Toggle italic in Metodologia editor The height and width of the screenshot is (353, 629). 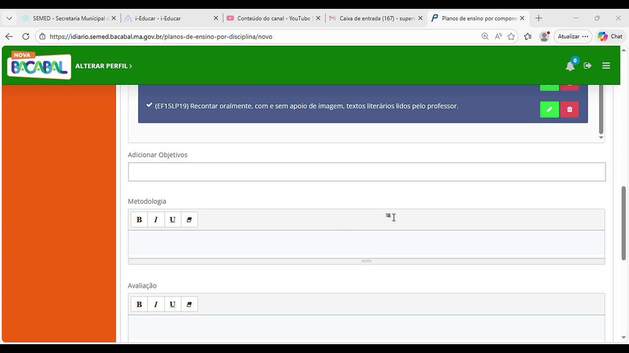coord(156,220)
